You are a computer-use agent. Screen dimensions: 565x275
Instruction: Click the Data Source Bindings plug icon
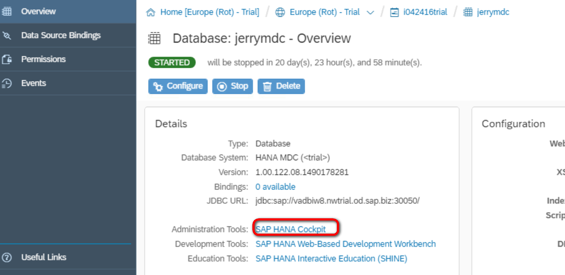tap(7, 35)
